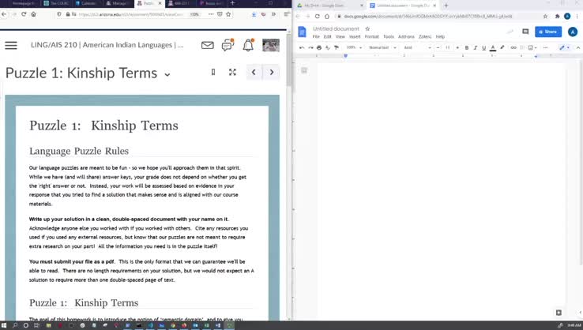Go to the previous content item
This screenshot has width=583, height=330.
coord(254,72)
